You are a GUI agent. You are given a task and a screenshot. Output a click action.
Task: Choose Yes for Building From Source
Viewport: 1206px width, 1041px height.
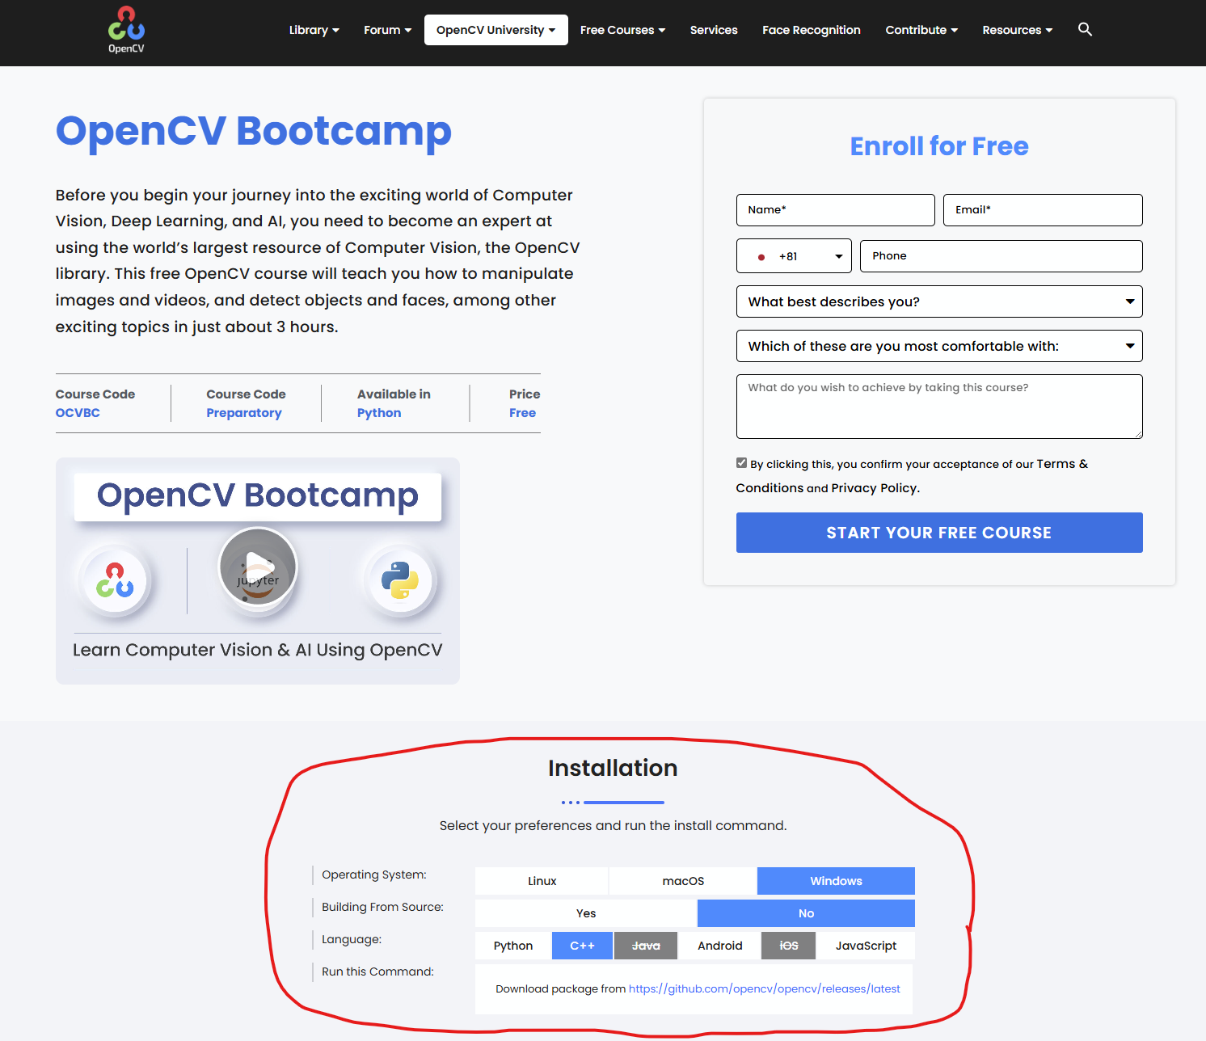[586, 913]
